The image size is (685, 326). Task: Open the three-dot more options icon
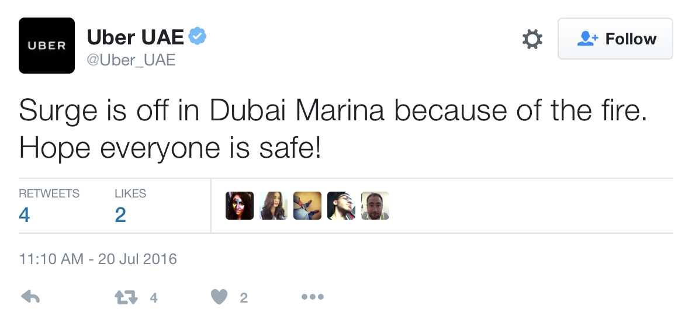tap(312, 297)
